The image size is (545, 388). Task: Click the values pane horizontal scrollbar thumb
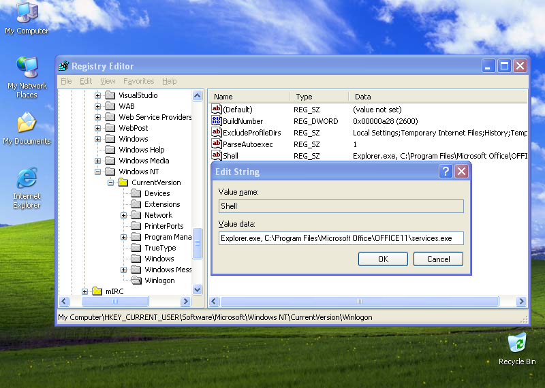point(360,301)
